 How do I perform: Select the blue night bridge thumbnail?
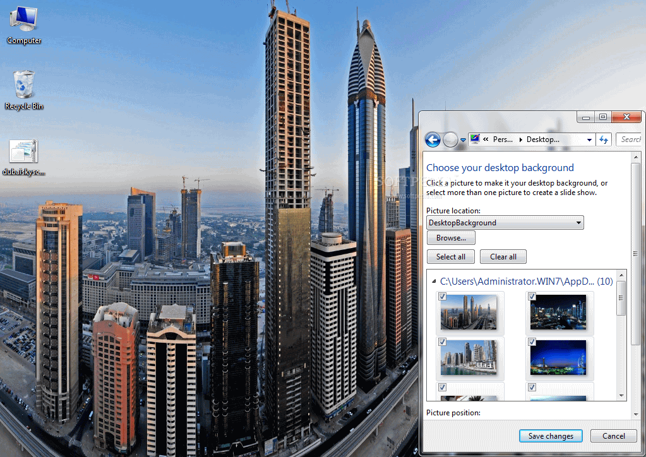point(558,357)
